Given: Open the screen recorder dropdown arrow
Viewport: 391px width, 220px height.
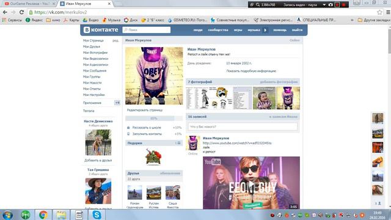Looking at the screenshot, I should (x=324, y=4).
